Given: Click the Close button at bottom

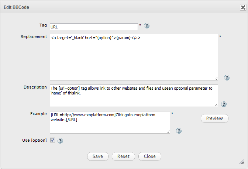Looking at the screenshot, I should [150, 156].
